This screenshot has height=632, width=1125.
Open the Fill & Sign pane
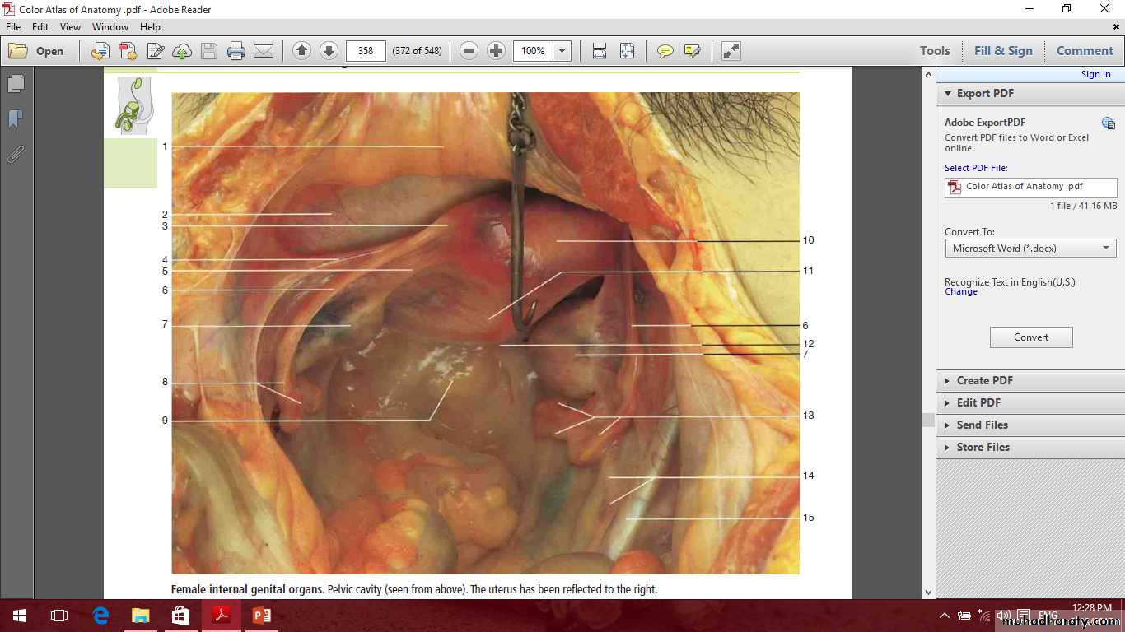coord(1002,51)
